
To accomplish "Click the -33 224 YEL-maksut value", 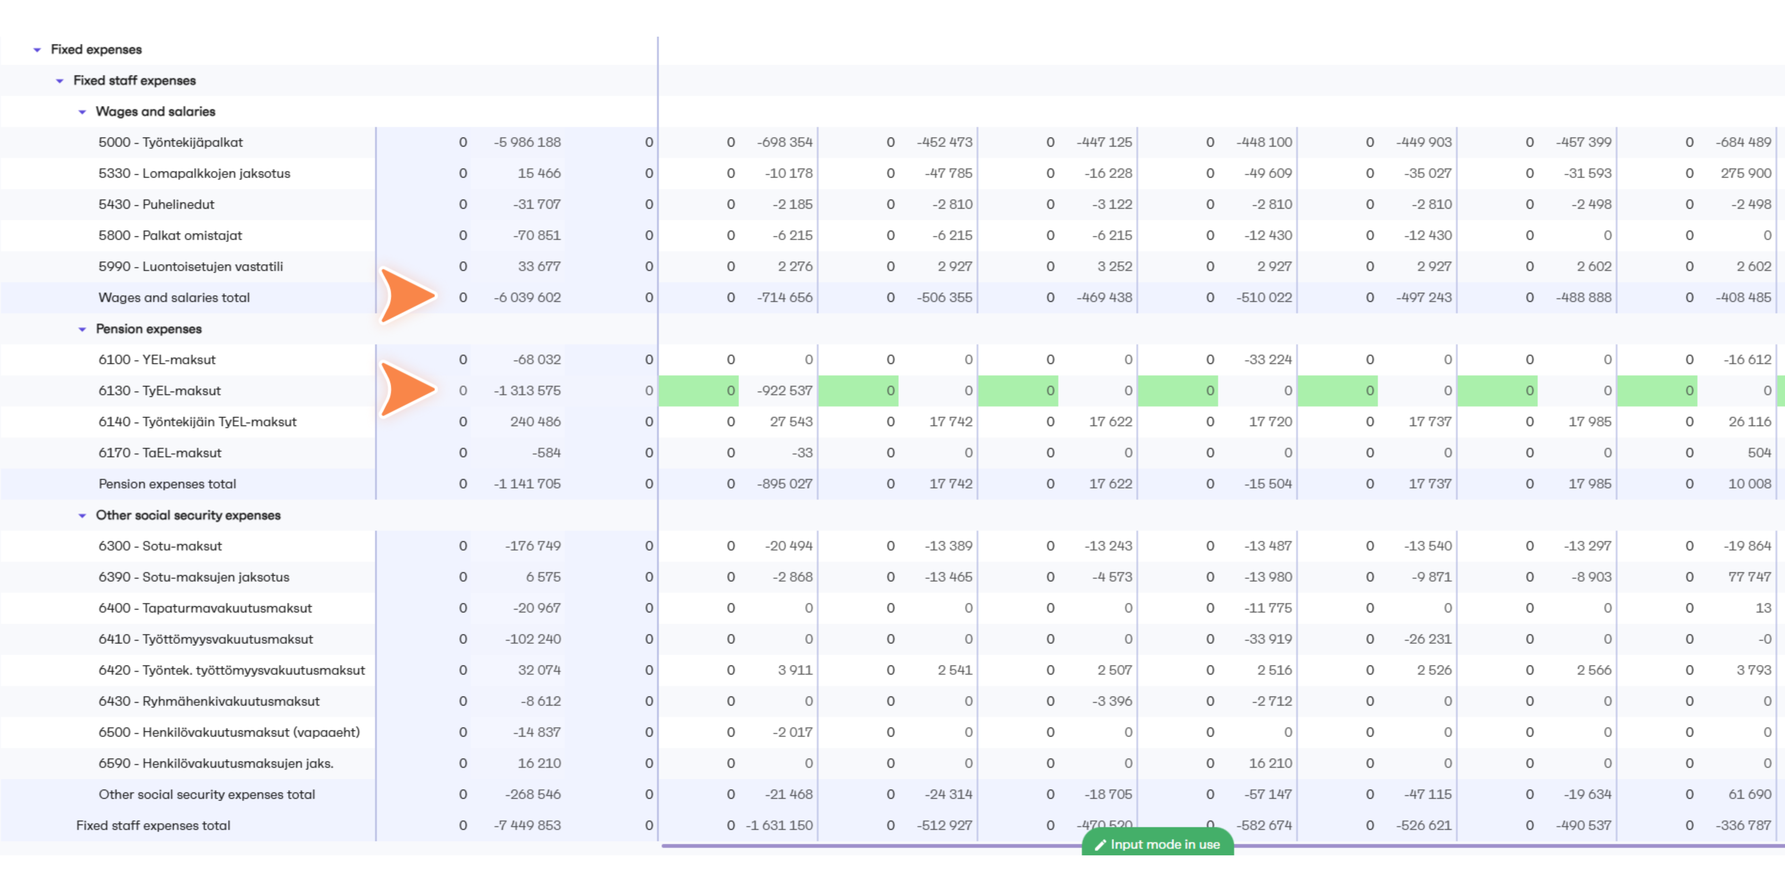I will point(1268,360).
